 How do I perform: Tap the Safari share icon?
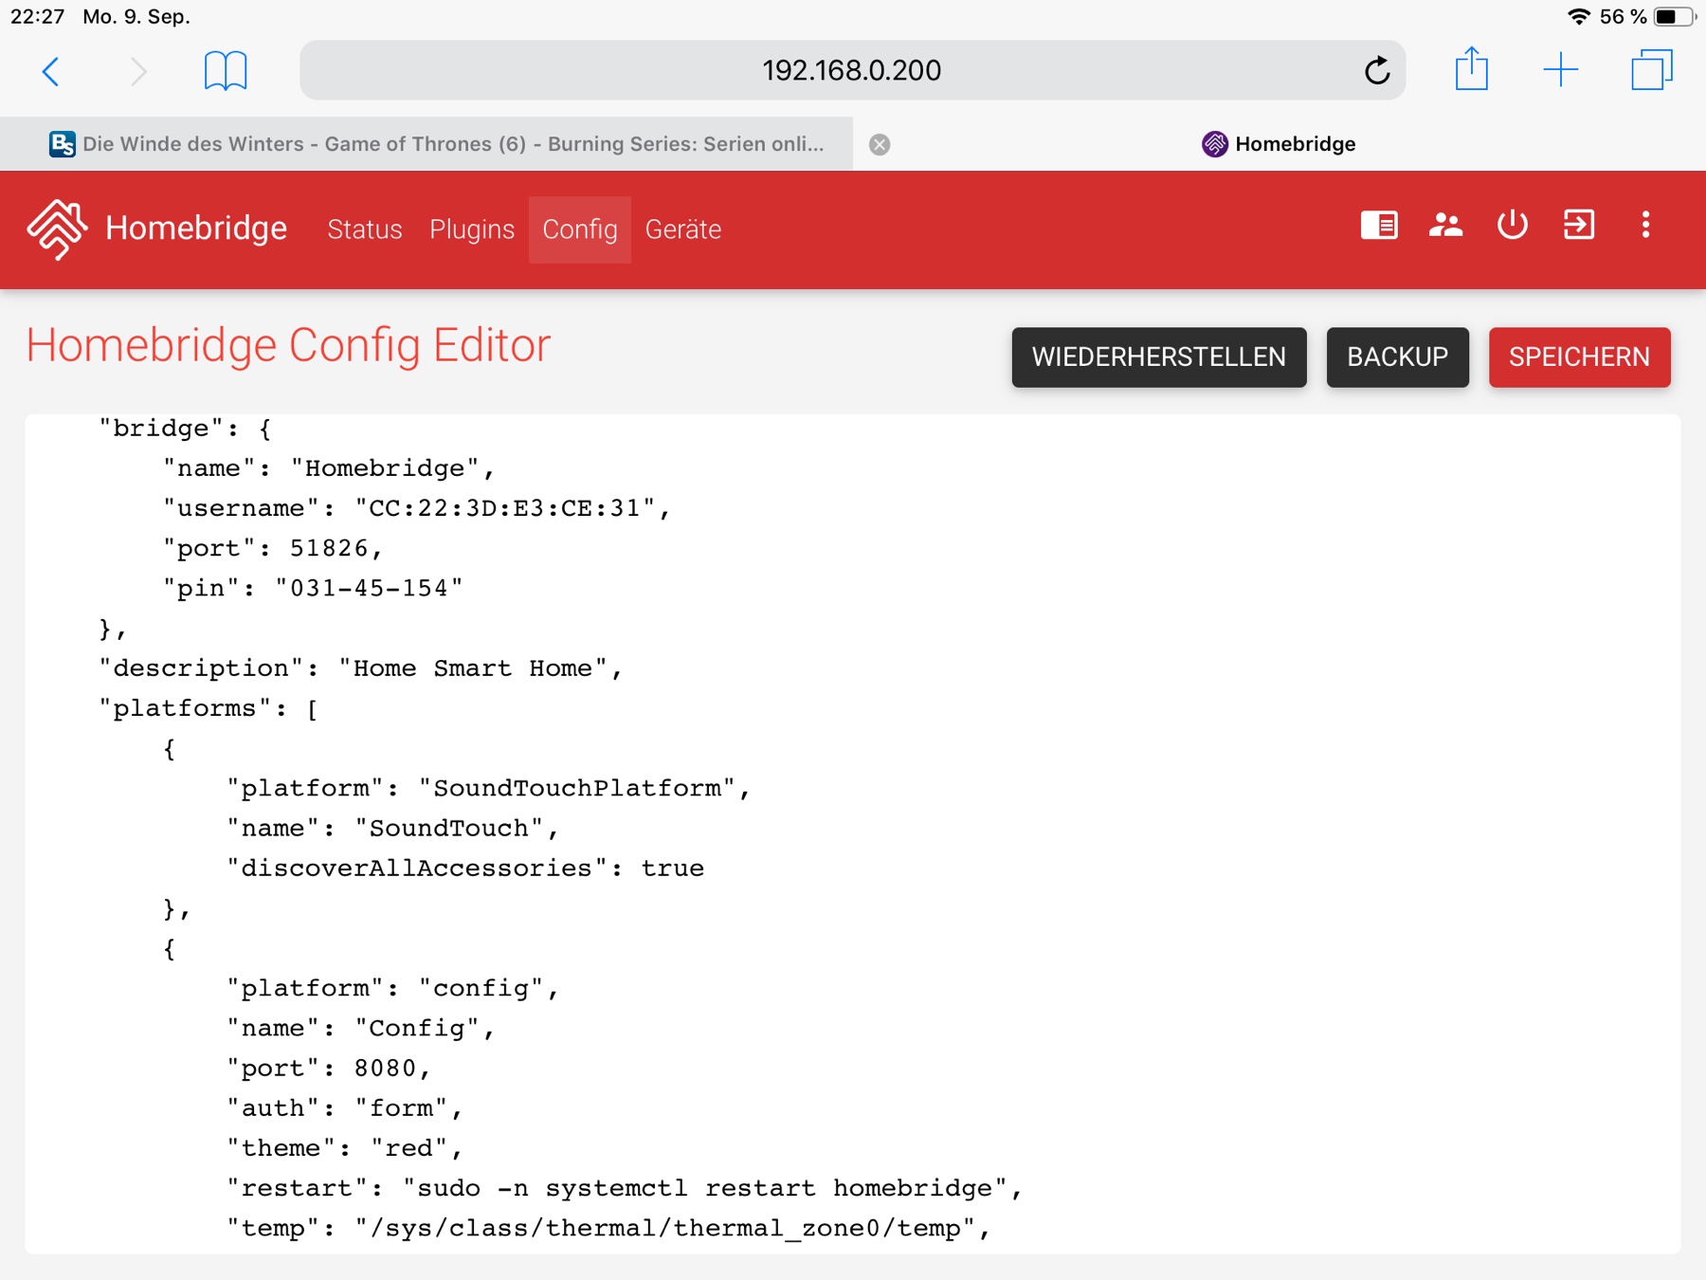(x=1471, y=70)
